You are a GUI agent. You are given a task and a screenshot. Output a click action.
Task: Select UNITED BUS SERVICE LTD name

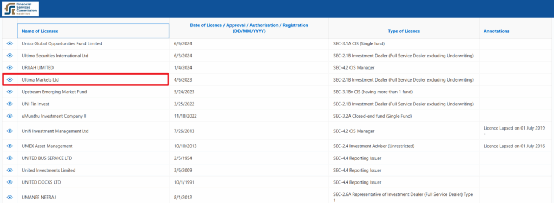(47, 158)
